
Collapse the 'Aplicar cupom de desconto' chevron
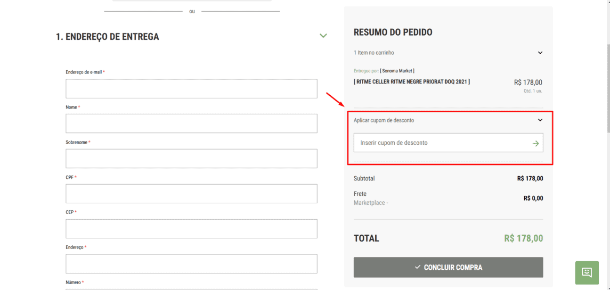coord(540,120)
